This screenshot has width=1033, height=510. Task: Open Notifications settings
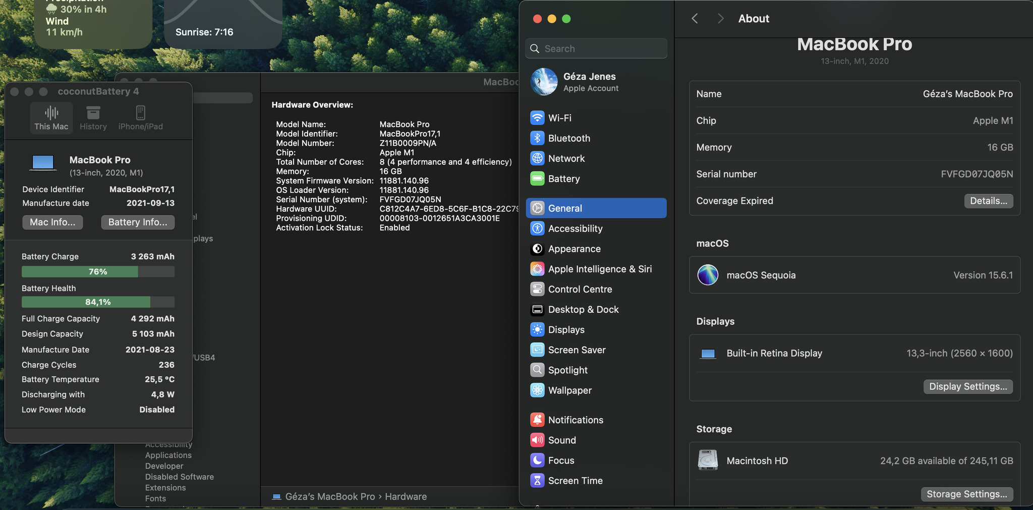pos(575,420)
